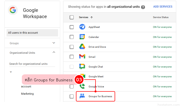Open the Drive and Docs service

pyautogui.click(x=97, y=47)
